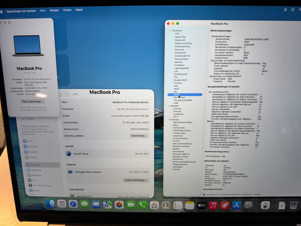Collapse the Netværk section in System Information
Viewport: 301px width, 226px height.
click(169, 106)
